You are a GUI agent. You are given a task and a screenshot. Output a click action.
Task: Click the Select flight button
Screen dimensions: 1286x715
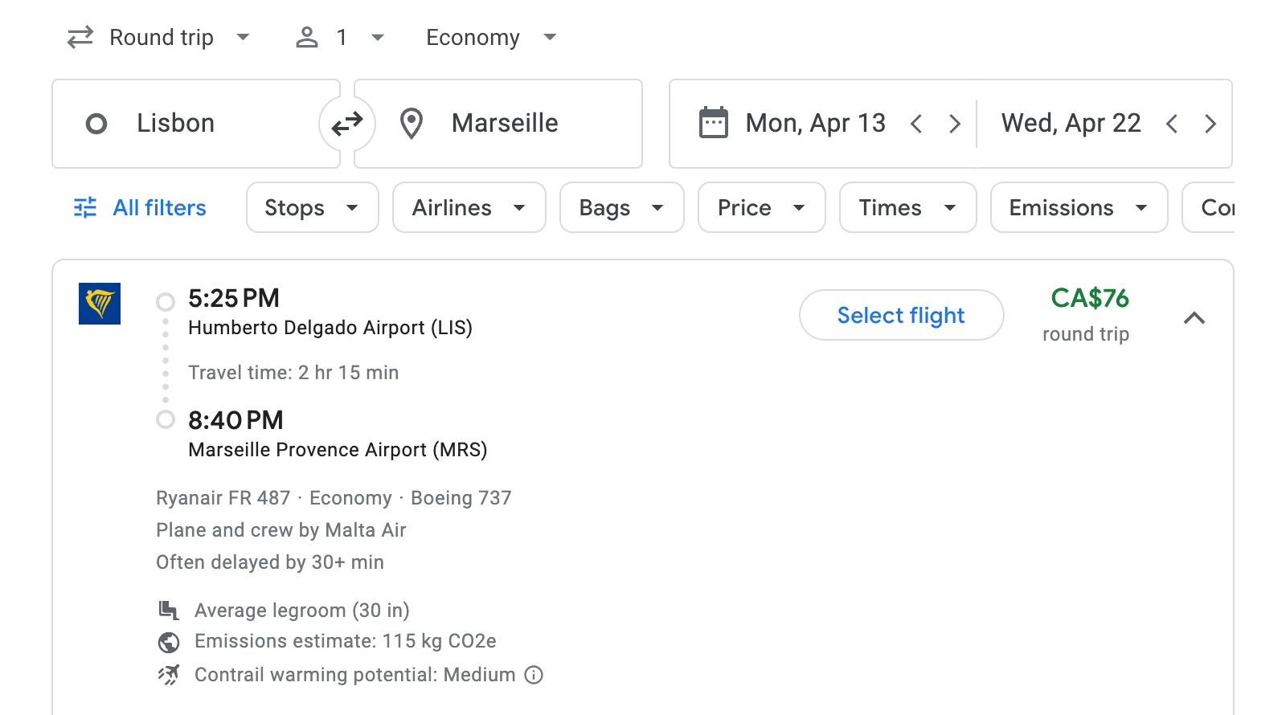click(x=901, y=315)
